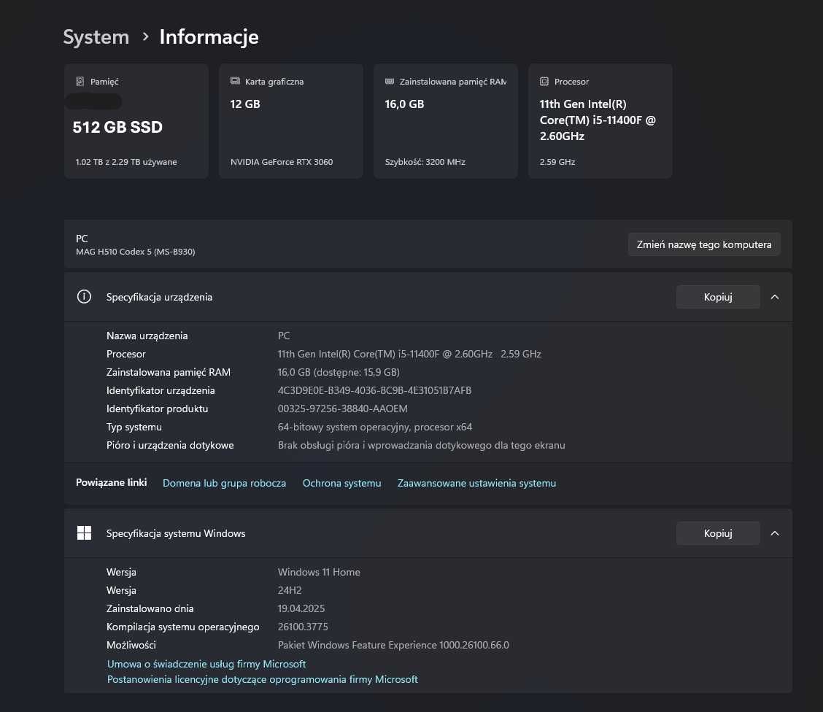Select the product ID 00325-97256-38840-AAOEM
The image size is (823, 712).
pos(342,409)
